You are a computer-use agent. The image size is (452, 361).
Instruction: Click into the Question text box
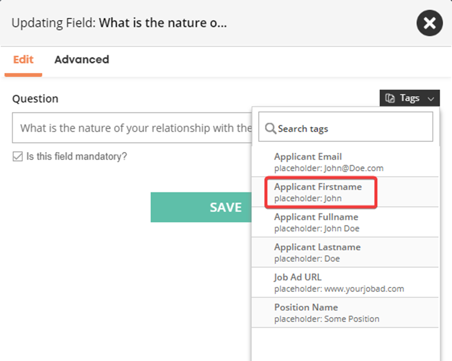pos(132,128)
